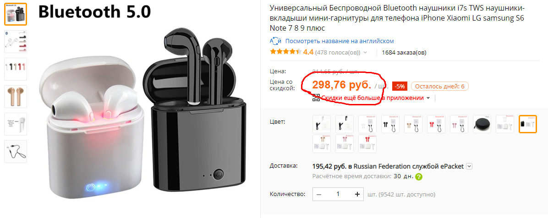This screenshot has width=548, height=218.
Task: Click the translate icon beside English title link
Action: click(x=275, y=41)
